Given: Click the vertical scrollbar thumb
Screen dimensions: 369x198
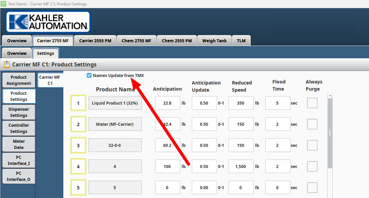Looking at the screenshot, I should pos(330,133).
